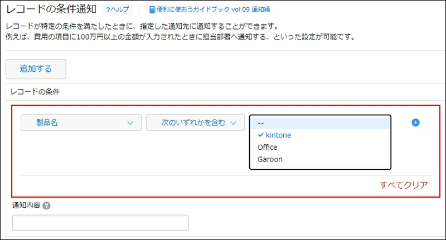
Task: Select the "--" option in the value list
Action: (x=320, y=123)
